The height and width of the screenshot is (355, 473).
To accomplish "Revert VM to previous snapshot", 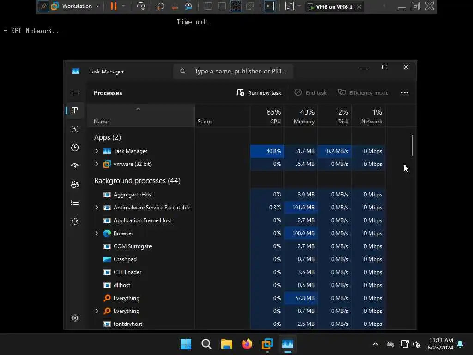I will click(x=175, y=6).
